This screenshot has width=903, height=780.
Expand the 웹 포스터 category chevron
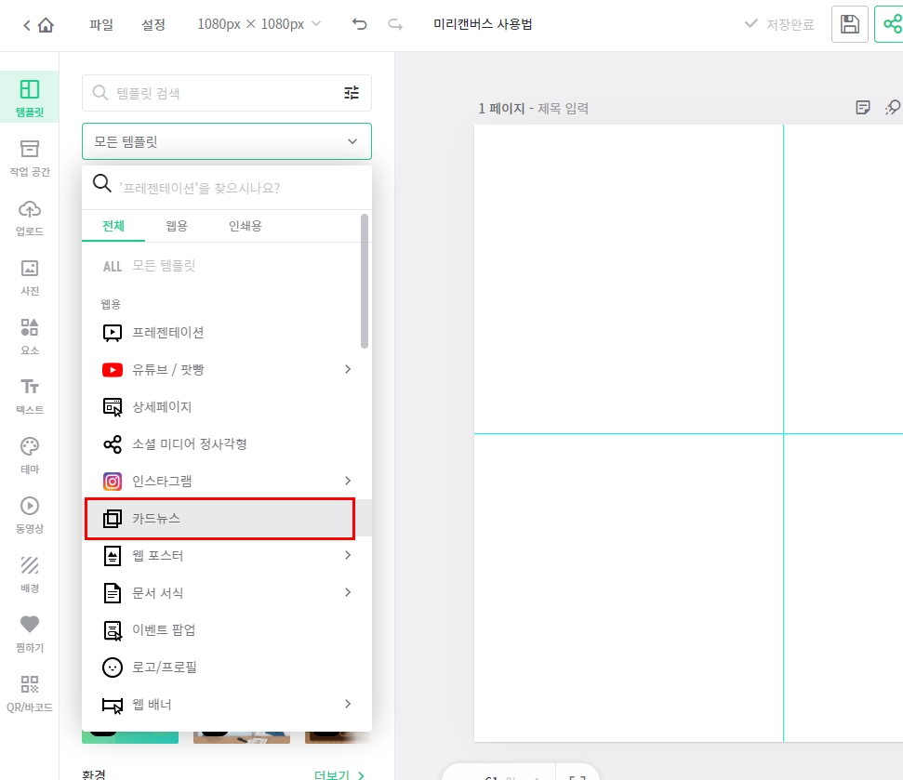click(347, 555)
